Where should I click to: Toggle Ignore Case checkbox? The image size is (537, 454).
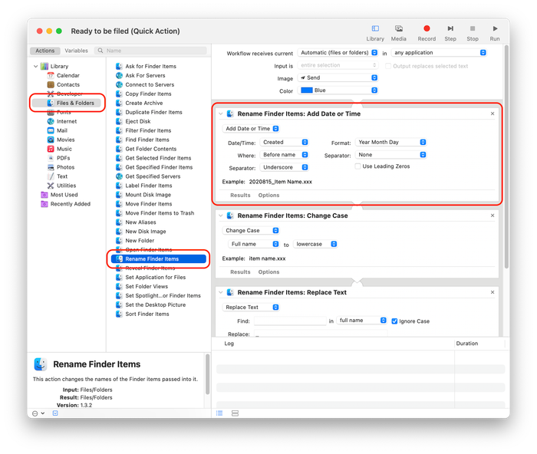click(394, 321)
